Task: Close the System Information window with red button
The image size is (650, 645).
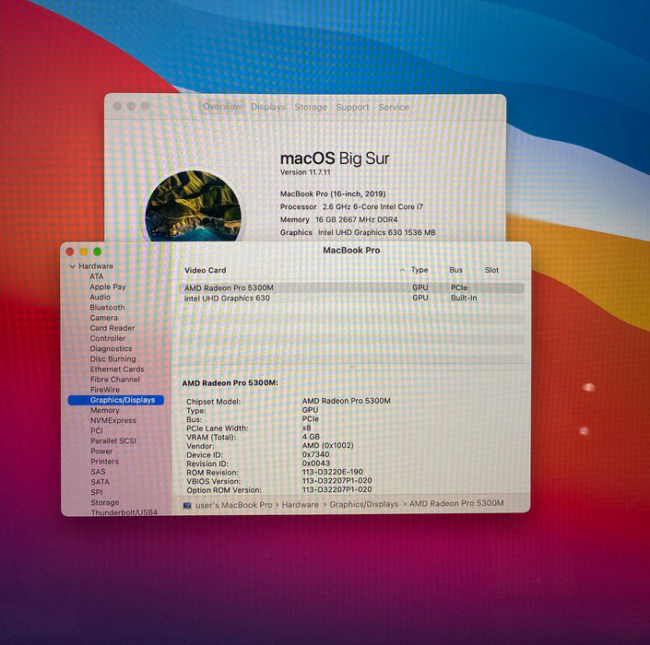Action: (70, 252)
